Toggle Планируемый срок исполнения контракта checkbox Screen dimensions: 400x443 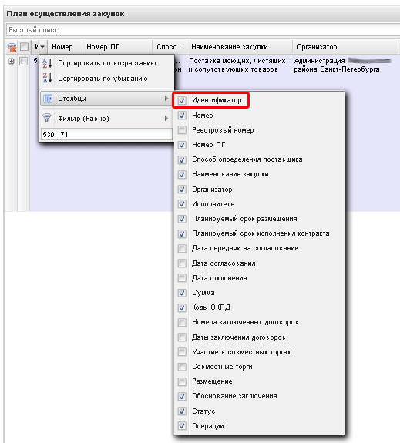tap(182, 233)
